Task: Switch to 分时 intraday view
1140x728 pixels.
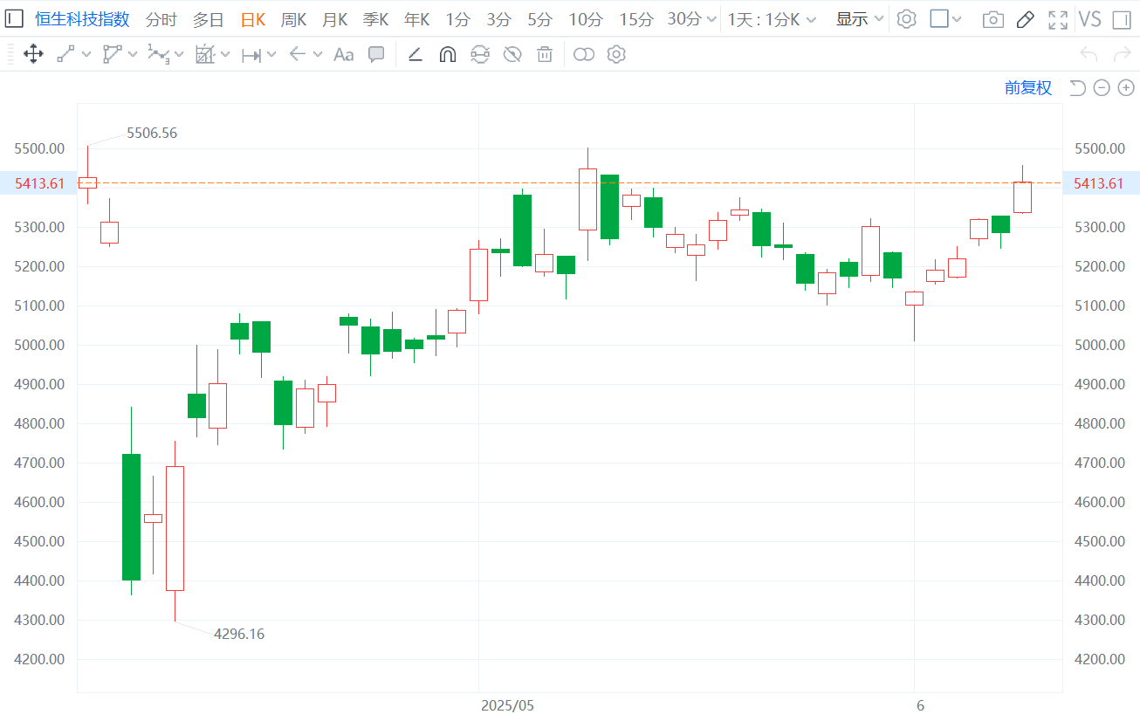Action: click(161, 19)
